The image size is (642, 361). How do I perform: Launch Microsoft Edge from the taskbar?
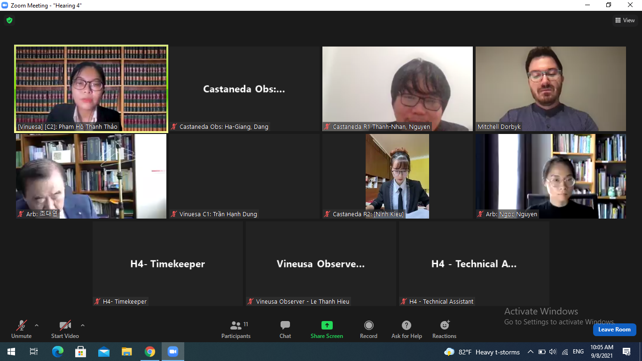(x=57, y=352)
